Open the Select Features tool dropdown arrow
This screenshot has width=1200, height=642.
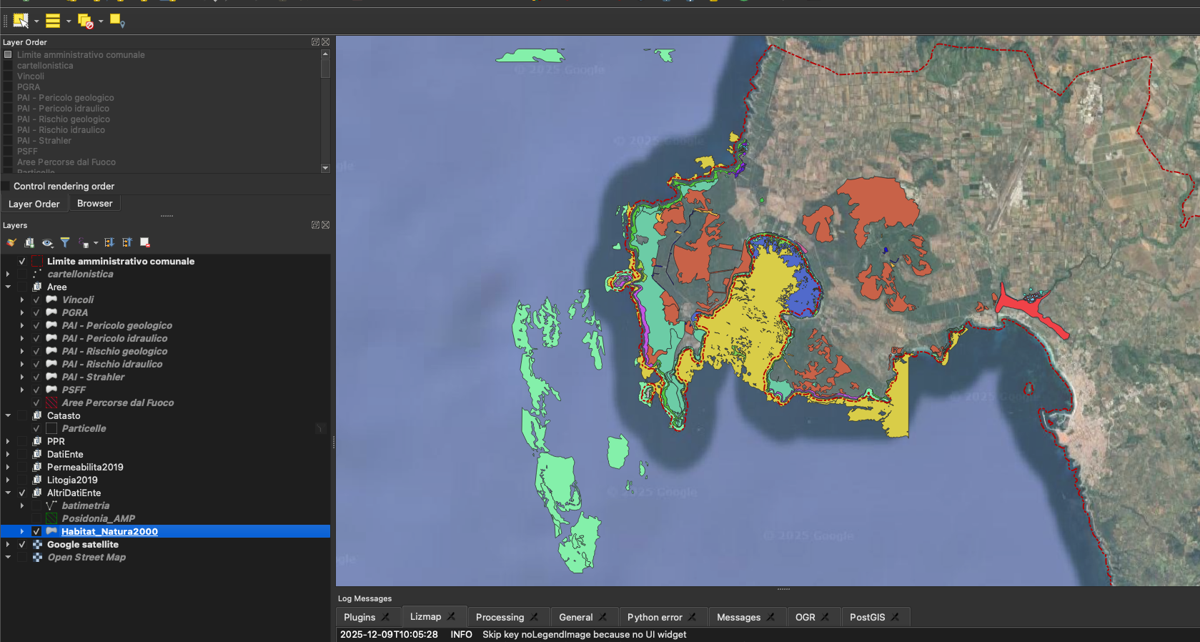(36, 21)
